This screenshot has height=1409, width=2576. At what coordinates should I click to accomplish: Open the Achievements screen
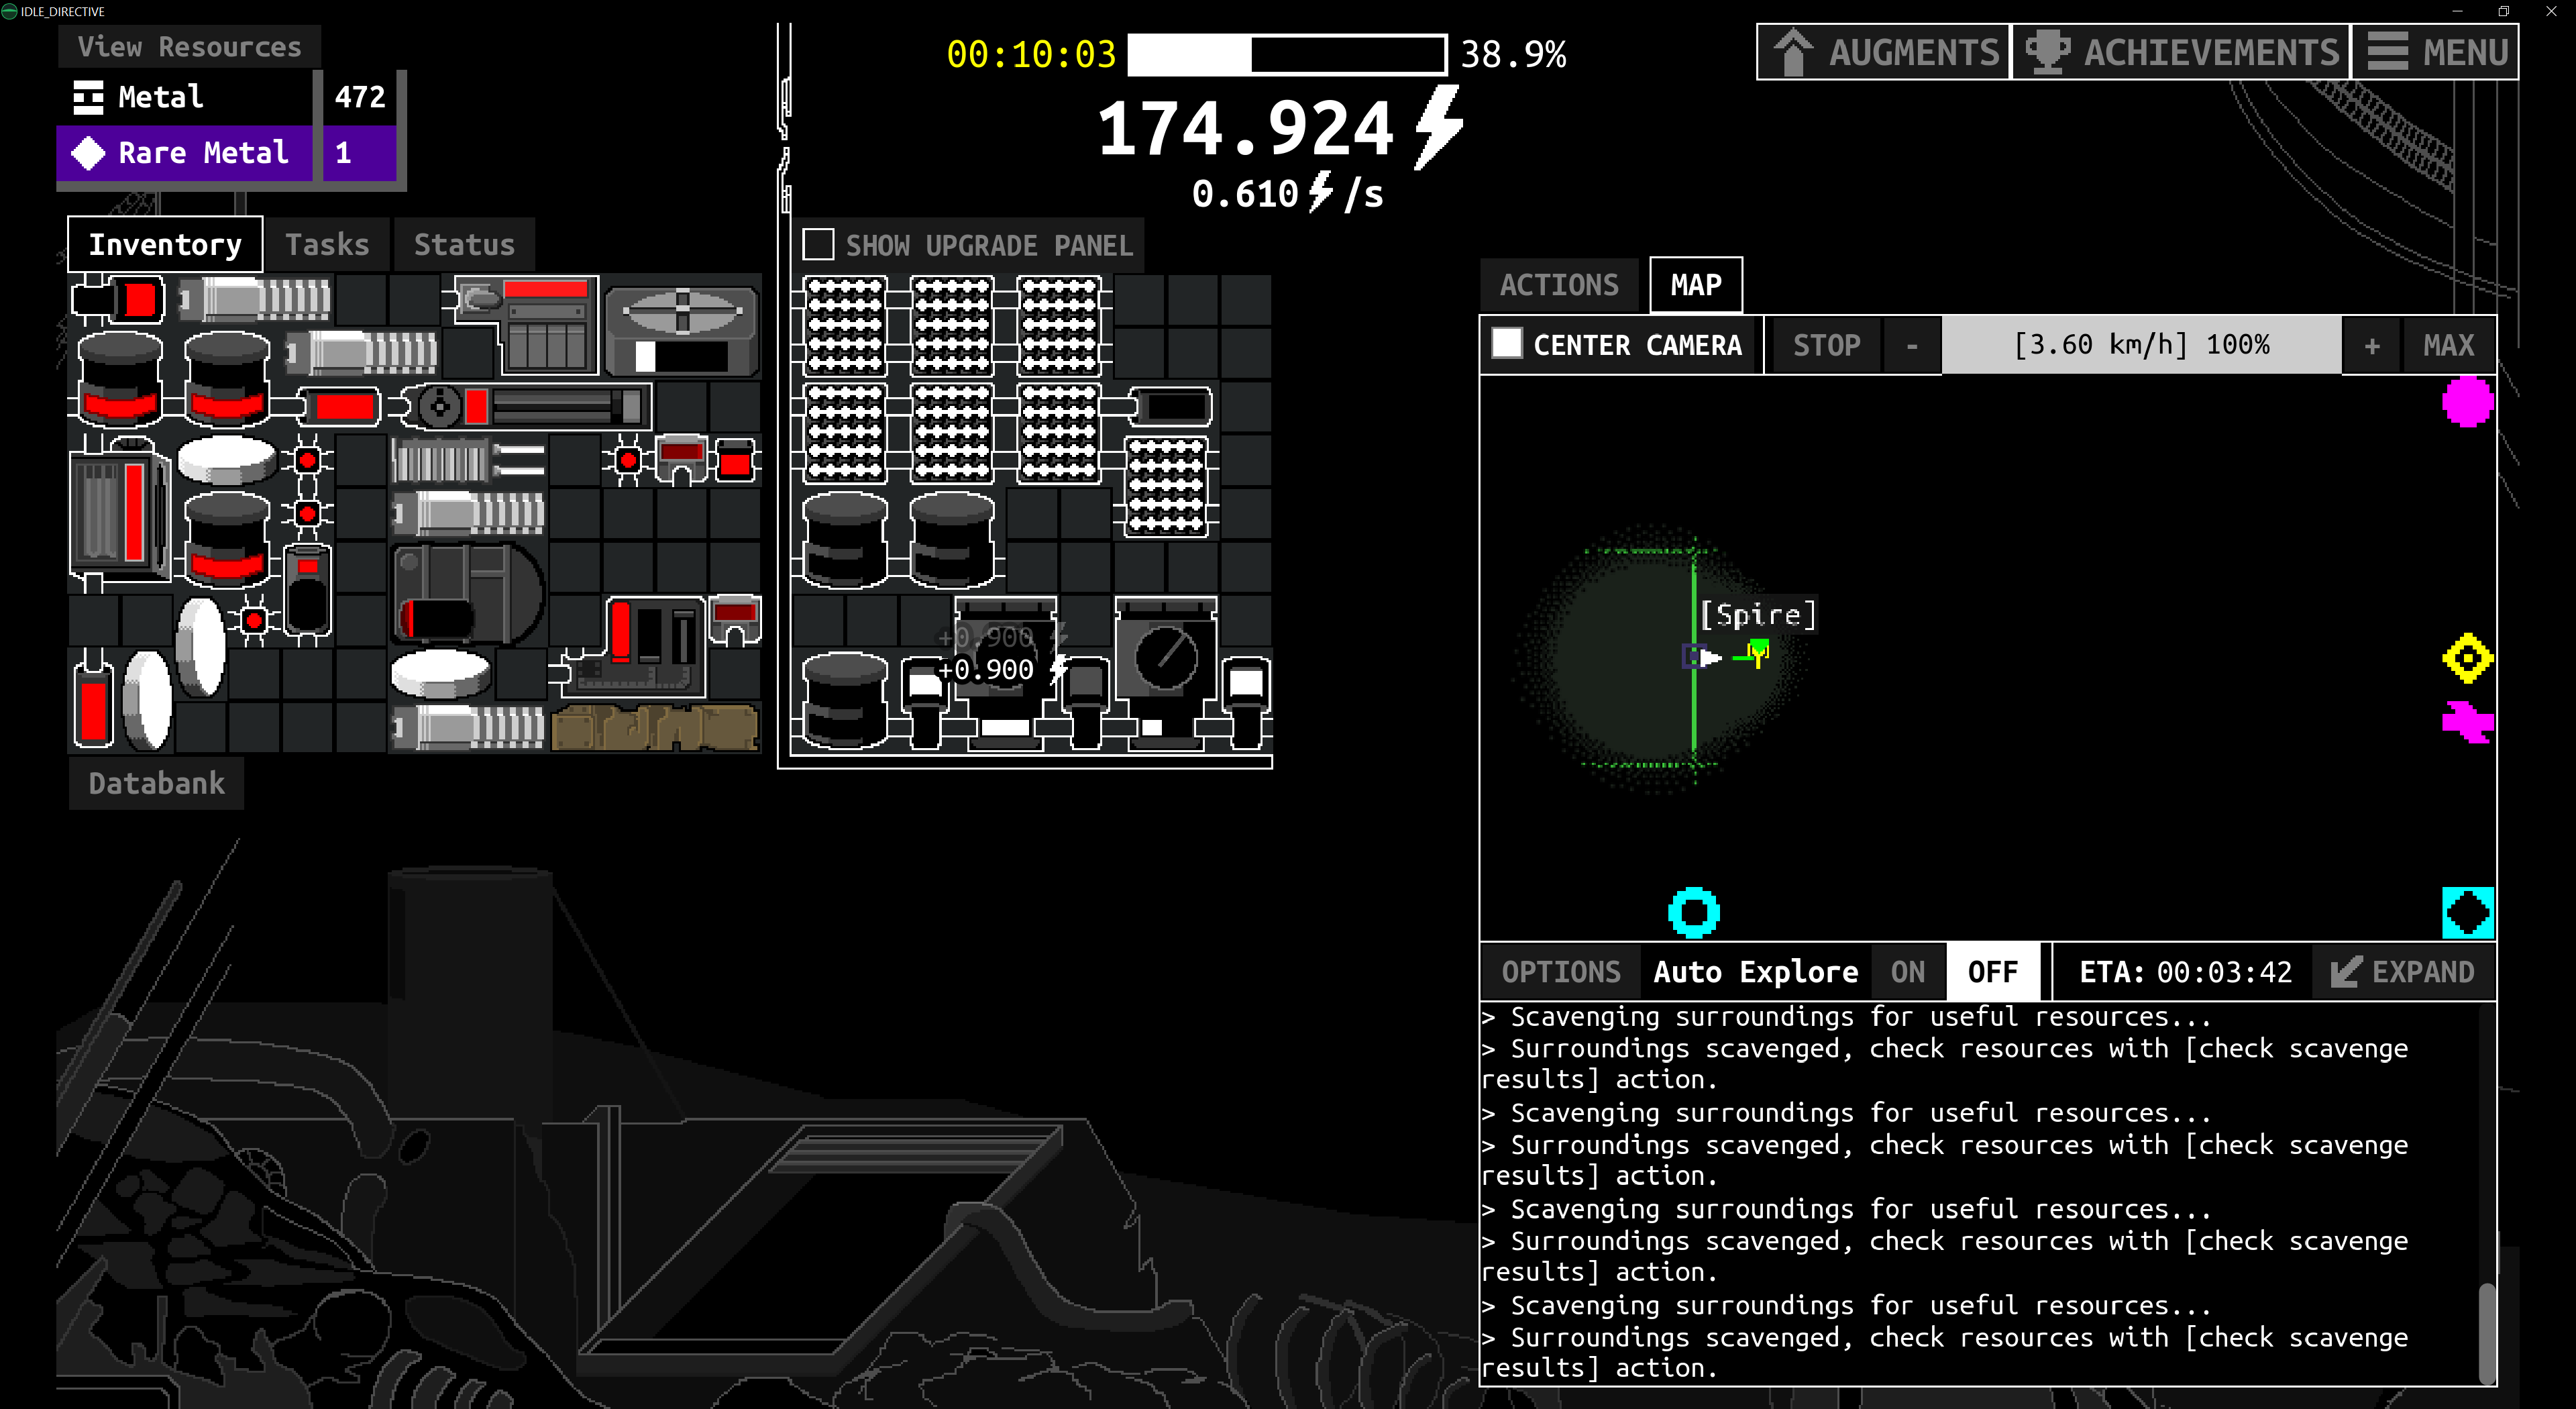[x=2181, y=52]
